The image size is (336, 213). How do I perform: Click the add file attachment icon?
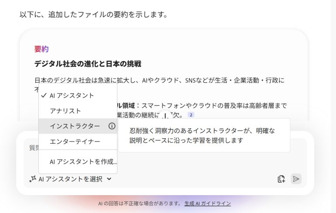point(281,179)
